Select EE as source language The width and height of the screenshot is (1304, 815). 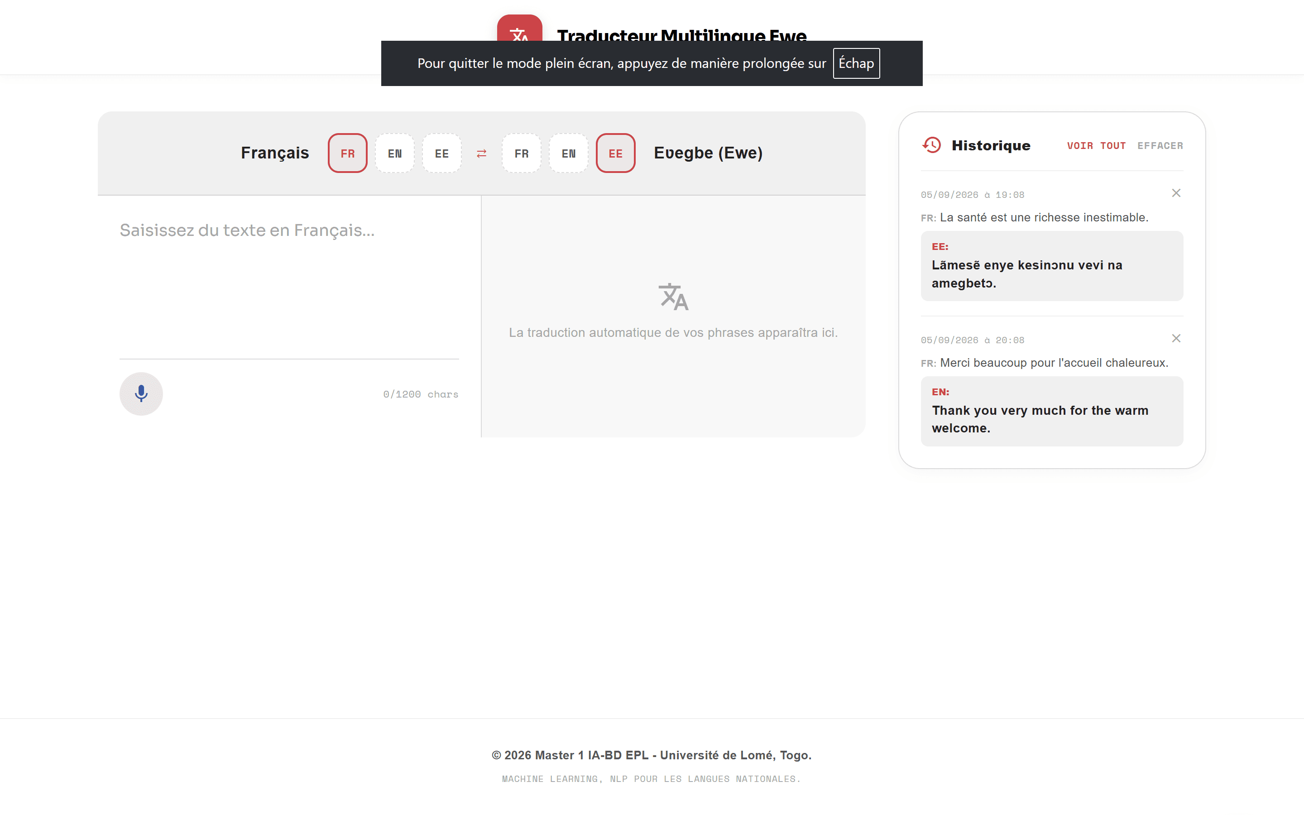click(442, 153)
